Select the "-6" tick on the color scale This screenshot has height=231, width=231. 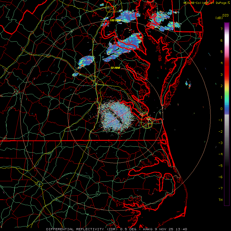(220, 177)
